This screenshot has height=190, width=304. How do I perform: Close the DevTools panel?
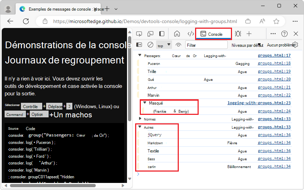click(x=296, y=34)
